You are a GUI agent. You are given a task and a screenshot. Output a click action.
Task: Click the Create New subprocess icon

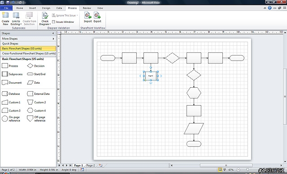click(x=5, y=18)
